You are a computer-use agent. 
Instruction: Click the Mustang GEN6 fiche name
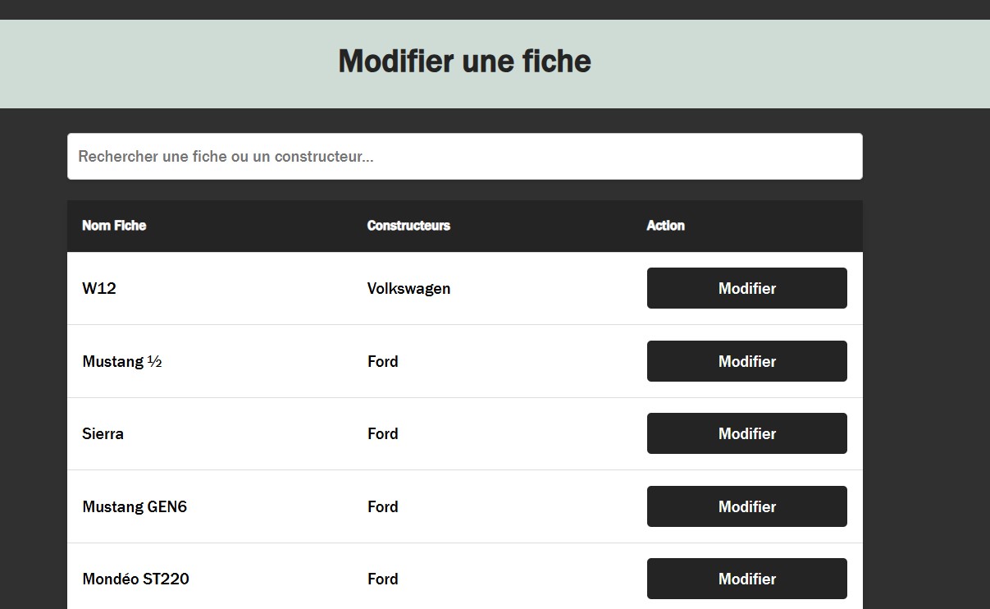point(135,507)
